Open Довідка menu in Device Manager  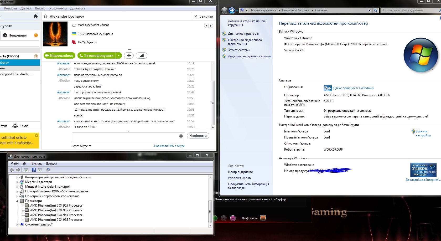(51, 163)
